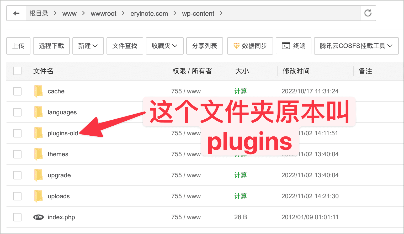
Task: Check the themes row checkbox
Action: coord(17,154)
